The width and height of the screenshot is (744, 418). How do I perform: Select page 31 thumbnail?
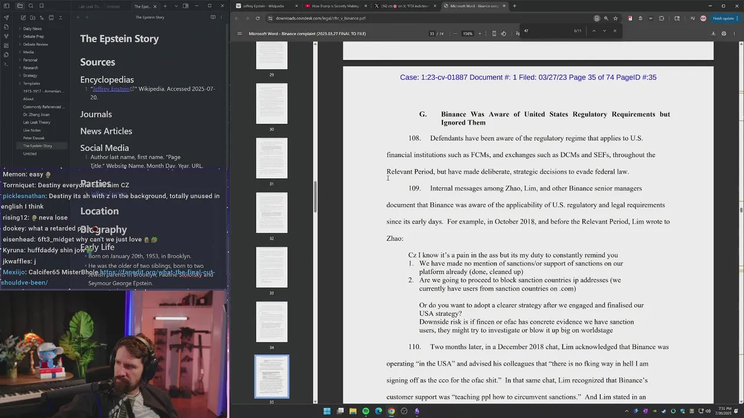tap(271, 158)
